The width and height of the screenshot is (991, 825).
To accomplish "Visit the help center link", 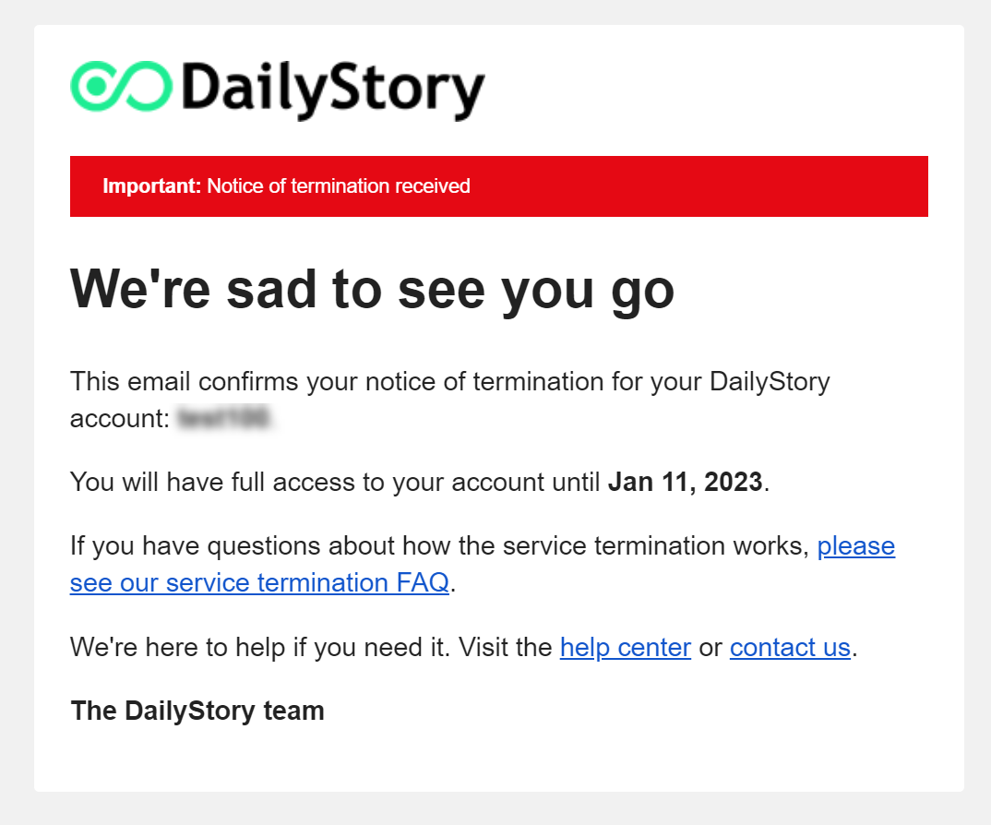I will click(x=625, y=647).
